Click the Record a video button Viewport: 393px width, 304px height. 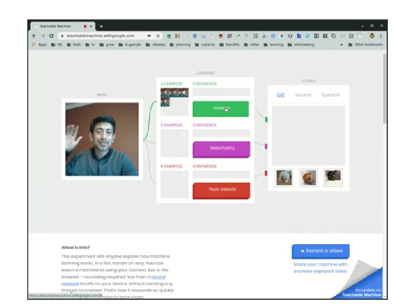(321, 251)
